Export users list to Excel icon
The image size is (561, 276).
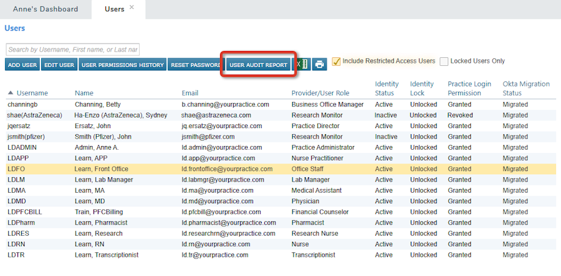[x=302, y=65]
